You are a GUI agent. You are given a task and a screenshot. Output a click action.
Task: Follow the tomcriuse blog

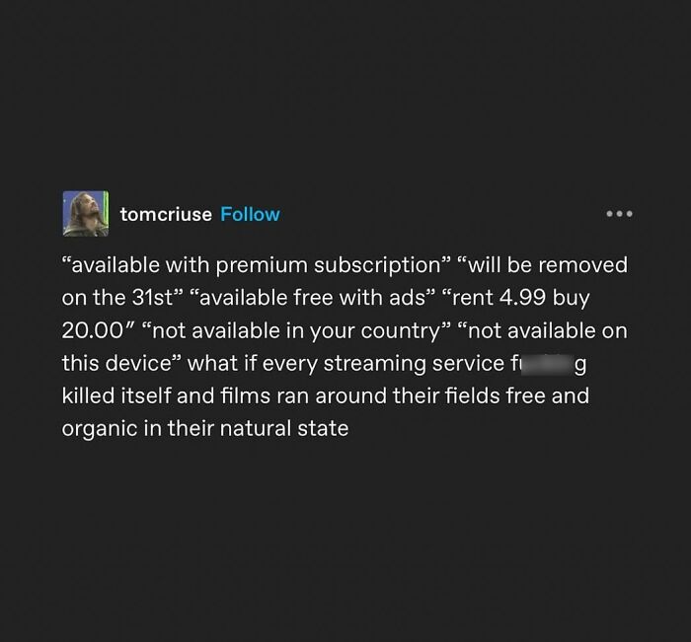click(x=250, y=214)
